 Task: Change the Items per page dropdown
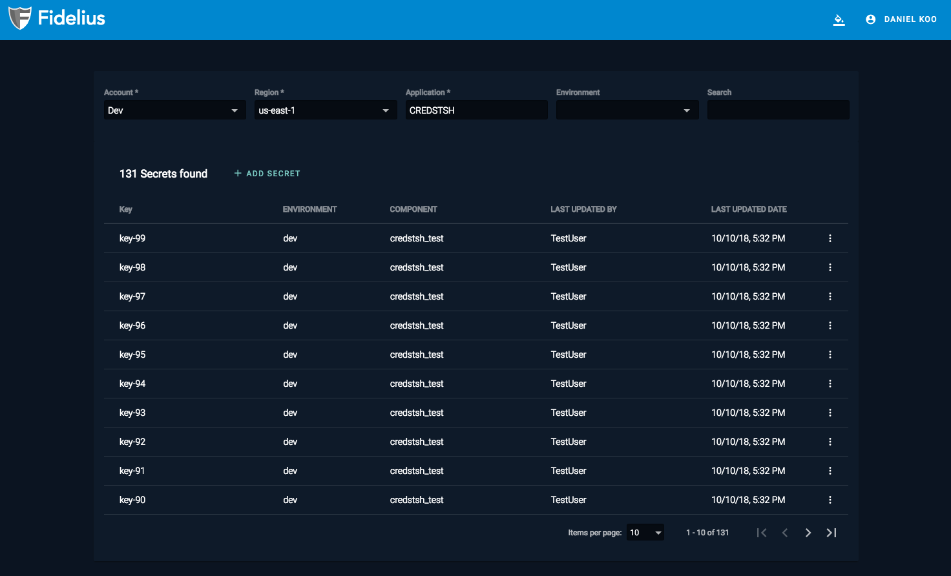click(645, 533)
